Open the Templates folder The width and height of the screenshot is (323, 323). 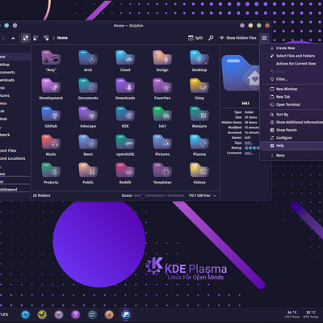click(162, 174)
